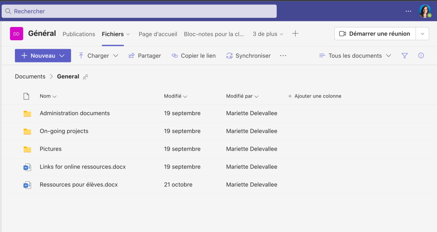This screenshot has width=437, height=232.
Task: Open the Page d'accueil tab
Action: (x=158, y=34)
